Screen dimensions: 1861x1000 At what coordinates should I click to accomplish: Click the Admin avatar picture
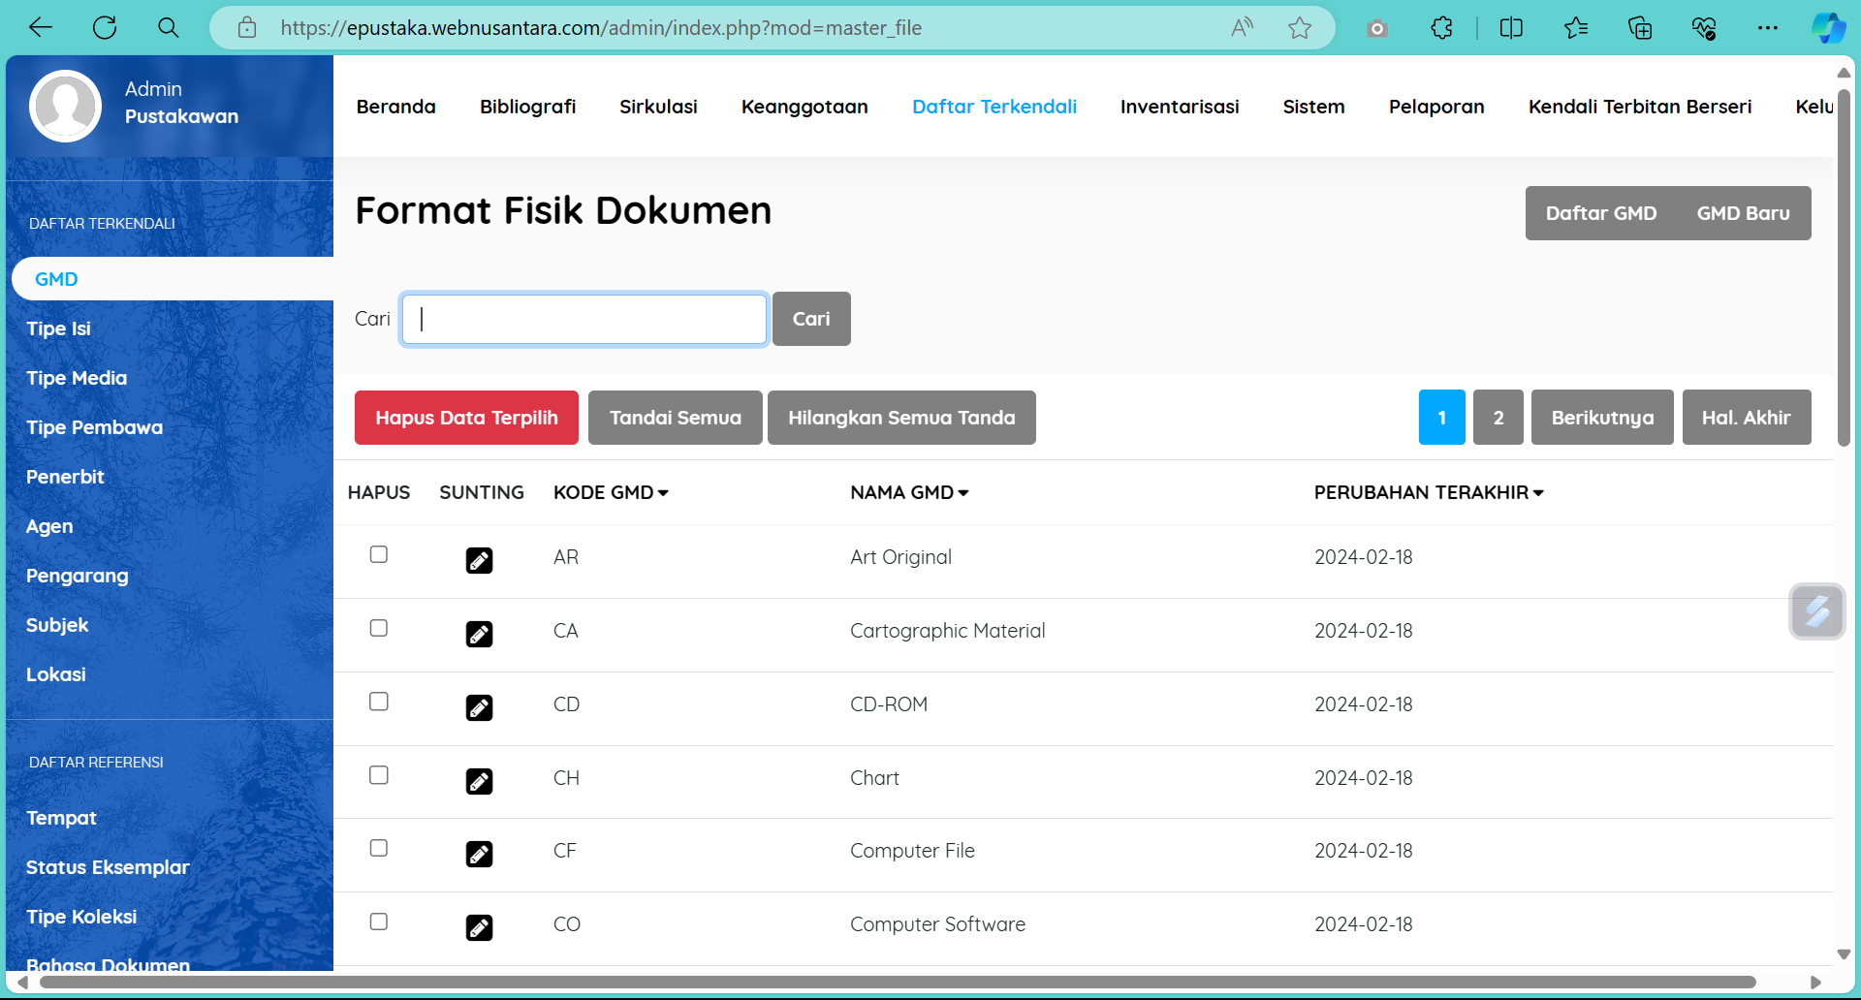click(x=65, y=106)
